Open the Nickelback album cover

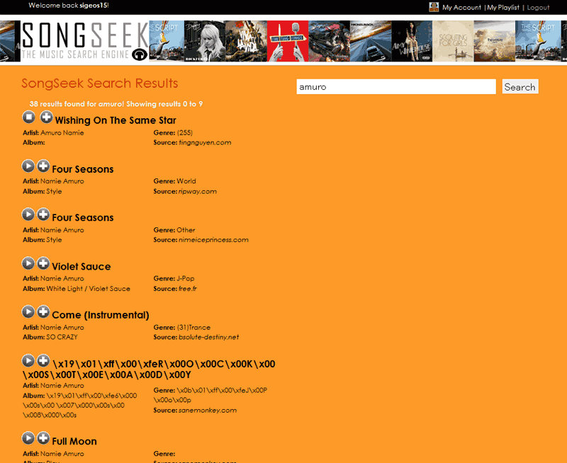click(x=371, y=41)
